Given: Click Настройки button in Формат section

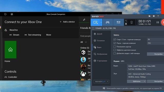Looking at the screenshot, I should [156, 81].
